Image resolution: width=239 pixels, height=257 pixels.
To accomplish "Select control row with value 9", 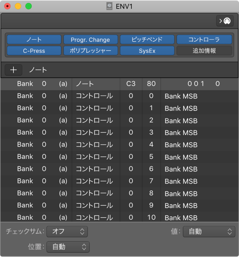I will point(119,205).
